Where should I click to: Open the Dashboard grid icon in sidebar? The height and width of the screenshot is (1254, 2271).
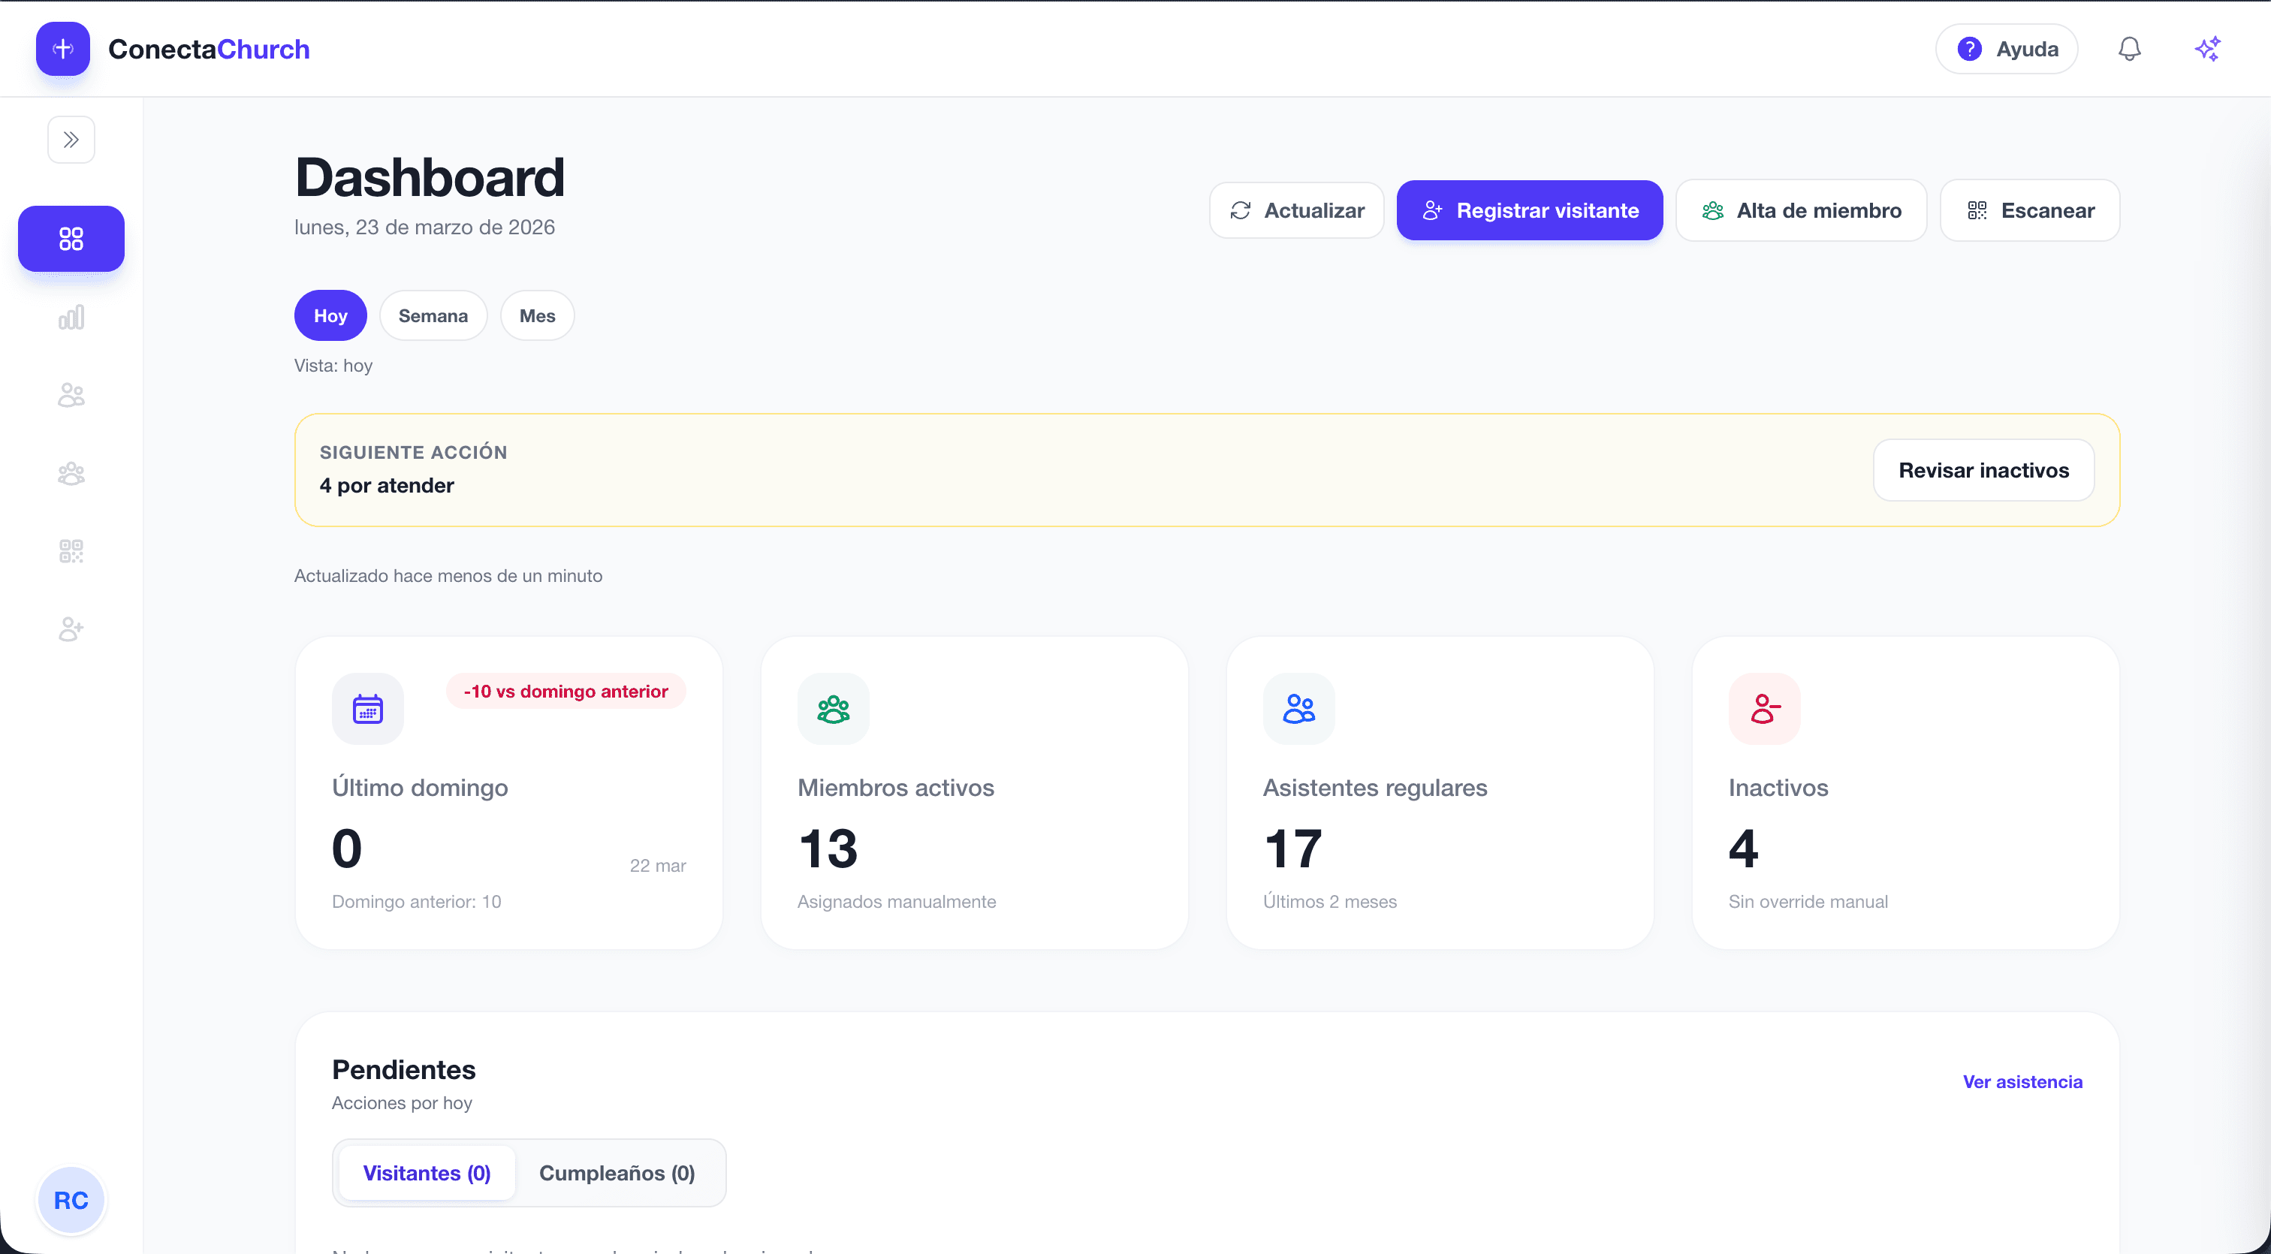click(71, 238)
